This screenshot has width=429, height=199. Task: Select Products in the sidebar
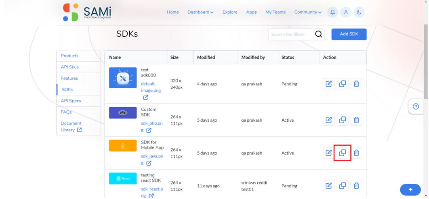[78, 56]
